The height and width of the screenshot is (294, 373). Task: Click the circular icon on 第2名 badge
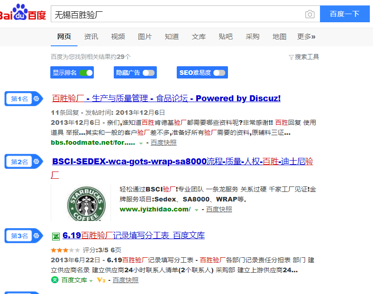36,162
